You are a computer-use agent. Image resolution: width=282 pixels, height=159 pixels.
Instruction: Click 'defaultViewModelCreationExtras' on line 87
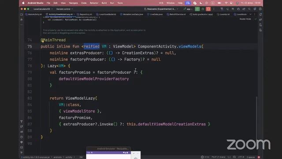click(x=172, y=124)
